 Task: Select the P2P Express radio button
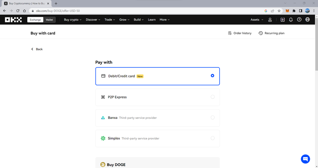click(212, 97)
